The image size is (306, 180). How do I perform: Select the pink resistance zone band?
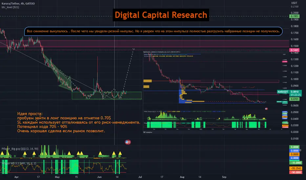click(x=144, y=44)
